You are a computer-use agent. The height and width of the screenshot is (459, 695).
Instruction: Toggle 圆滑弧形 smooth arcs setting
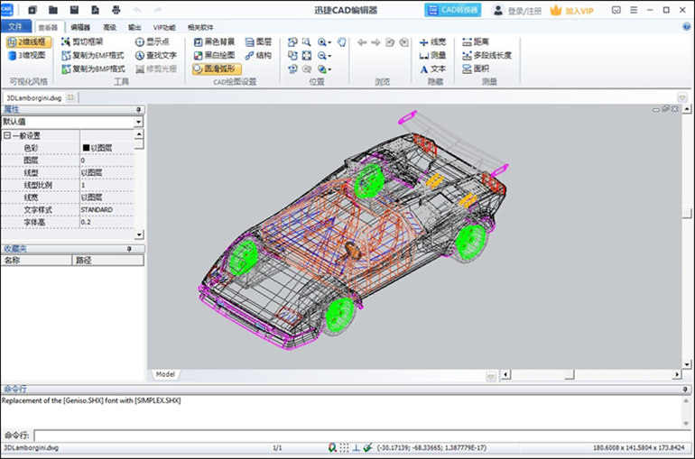[217, 69]
